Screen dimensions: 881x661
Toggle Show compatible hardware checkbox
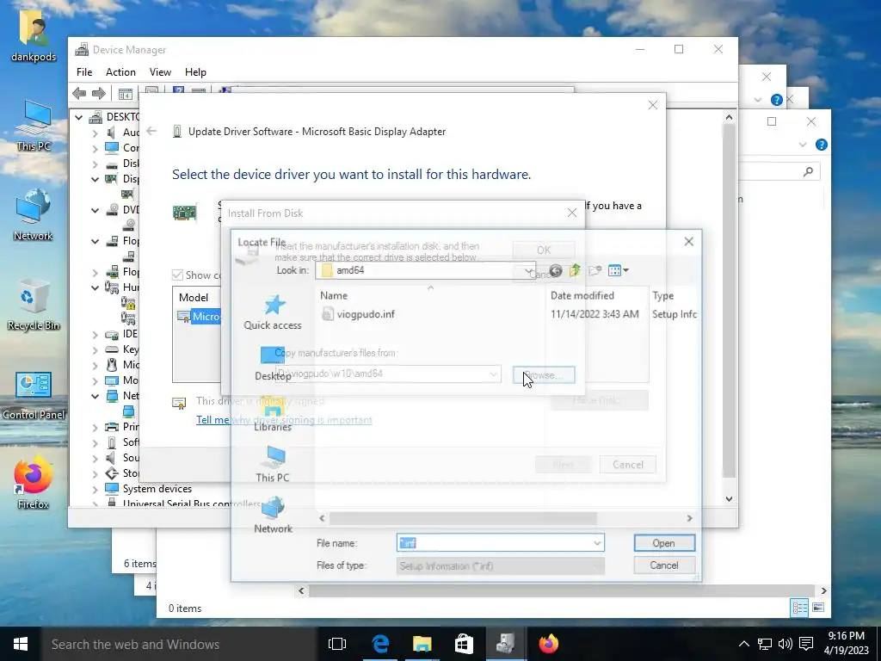(x=177, y=275)
